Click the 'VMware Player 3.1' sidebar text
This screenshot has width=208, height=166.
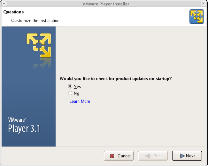[24, 125]
